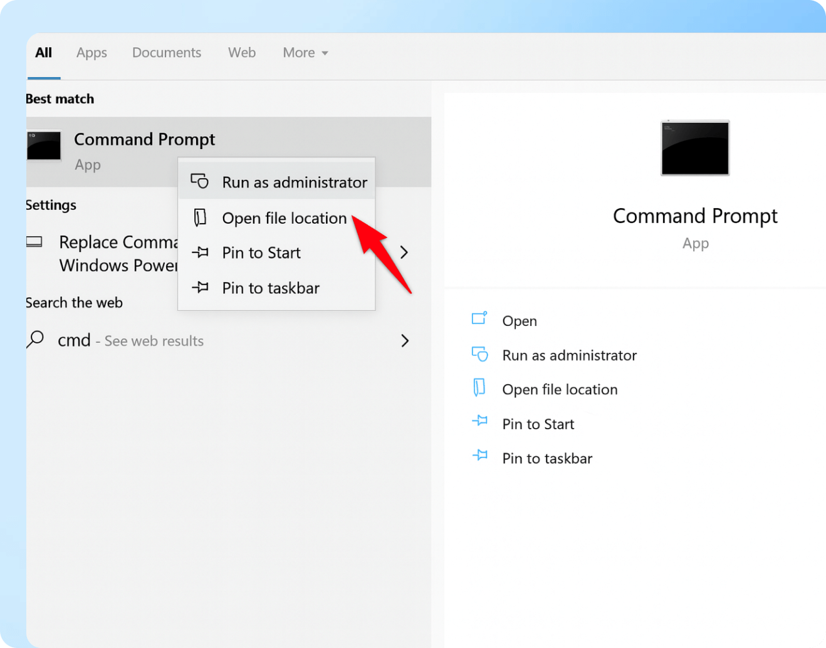Switch to the Apps tab
Screen dimensions: 826x648
point(91,53)
